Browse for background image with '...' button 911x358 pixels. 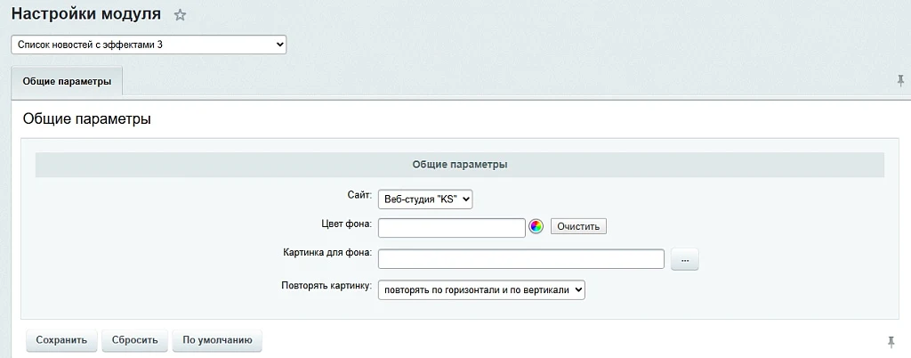click(684, 259)
